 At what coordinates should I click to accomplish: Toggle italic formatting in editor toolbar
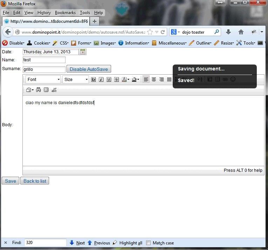pos(101,79)
